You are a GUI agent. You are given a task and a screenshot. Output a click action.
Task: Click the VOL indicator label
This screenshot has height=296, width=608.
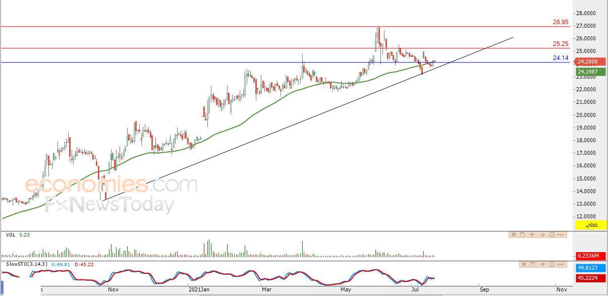(10, 234)
